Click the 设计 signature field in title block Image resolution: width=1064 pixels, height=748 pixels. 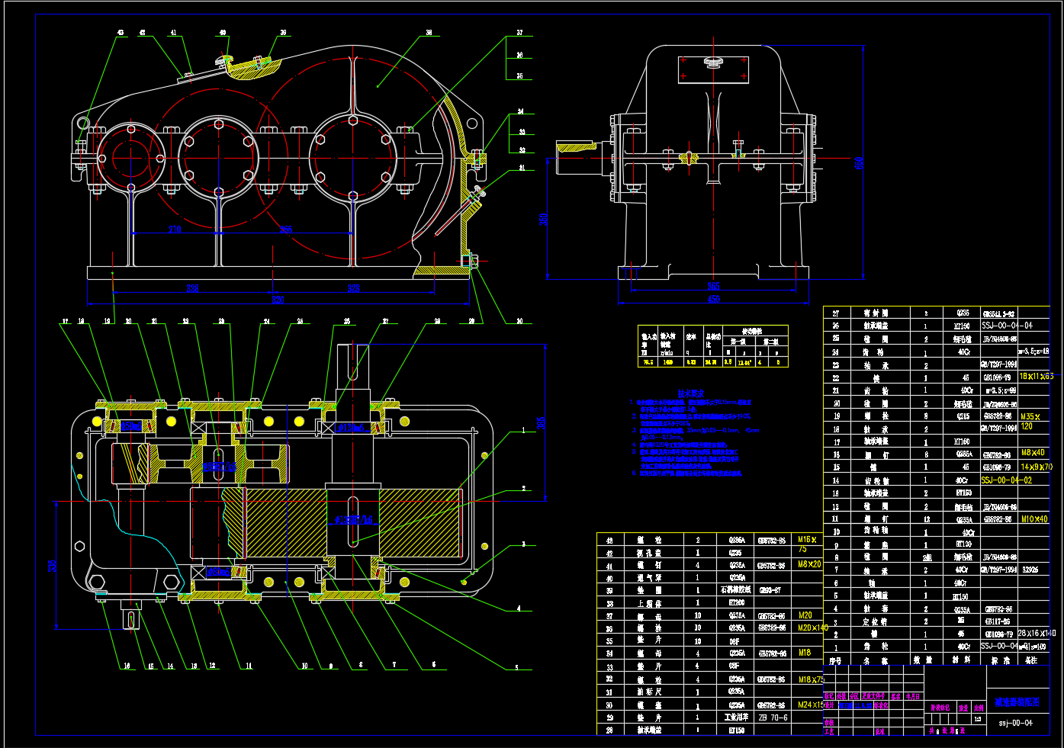pyautogui.click(x=829, y=705)
